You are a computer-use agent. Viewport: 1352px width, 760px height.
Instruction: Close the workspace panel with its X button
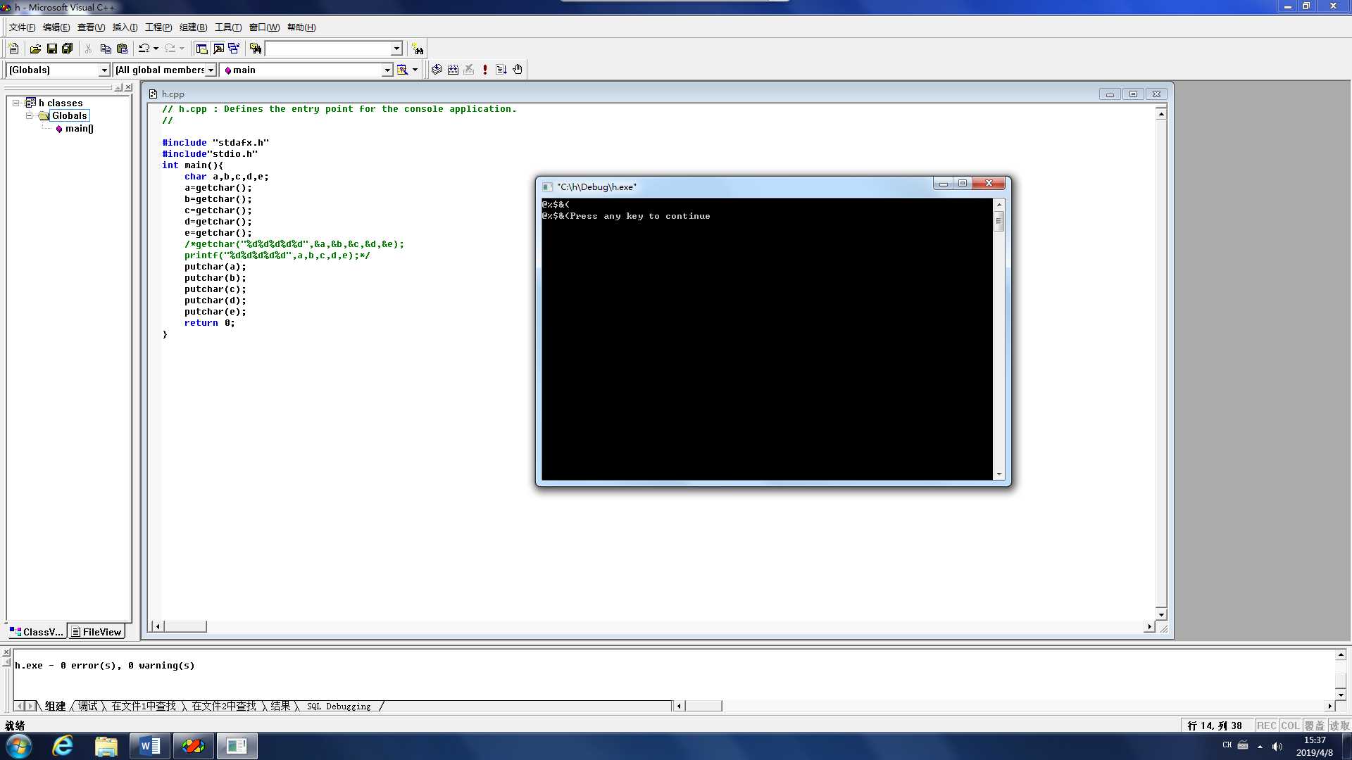tap(128, 88)
